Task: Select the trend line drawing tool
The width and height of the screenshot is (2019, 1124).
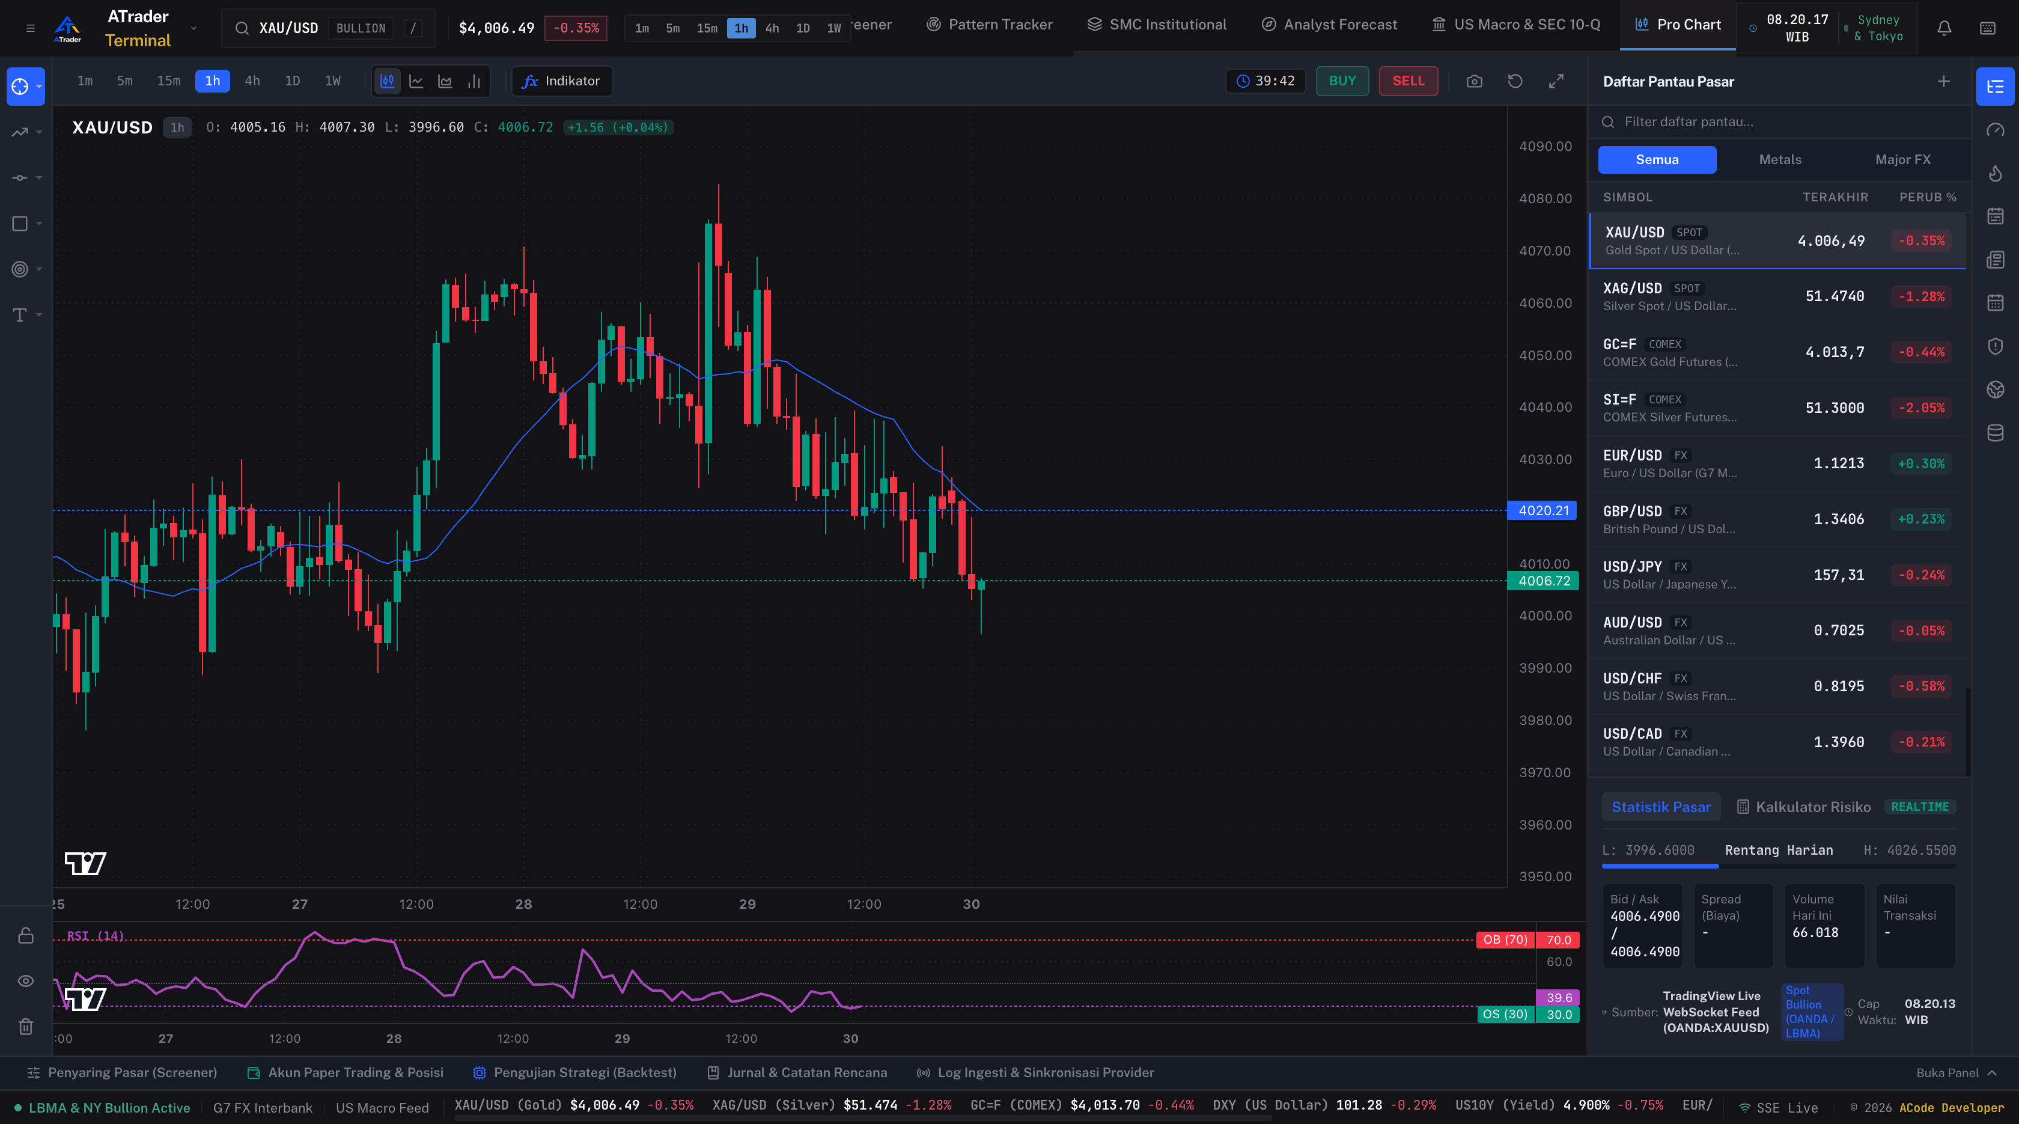Action: (20, 132)
